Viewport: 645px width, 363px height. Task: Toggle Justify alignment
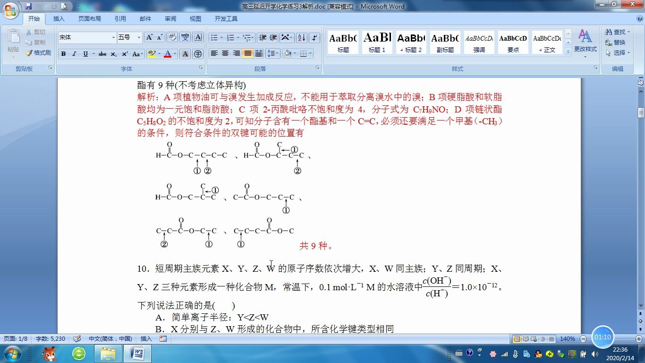pos(247,54)
